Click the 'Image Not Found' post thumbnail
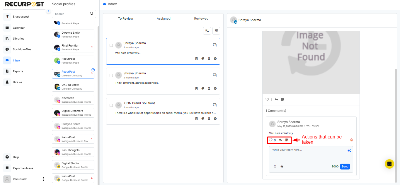The width and height of the screenshot is (400, 185). pos(311,63)
